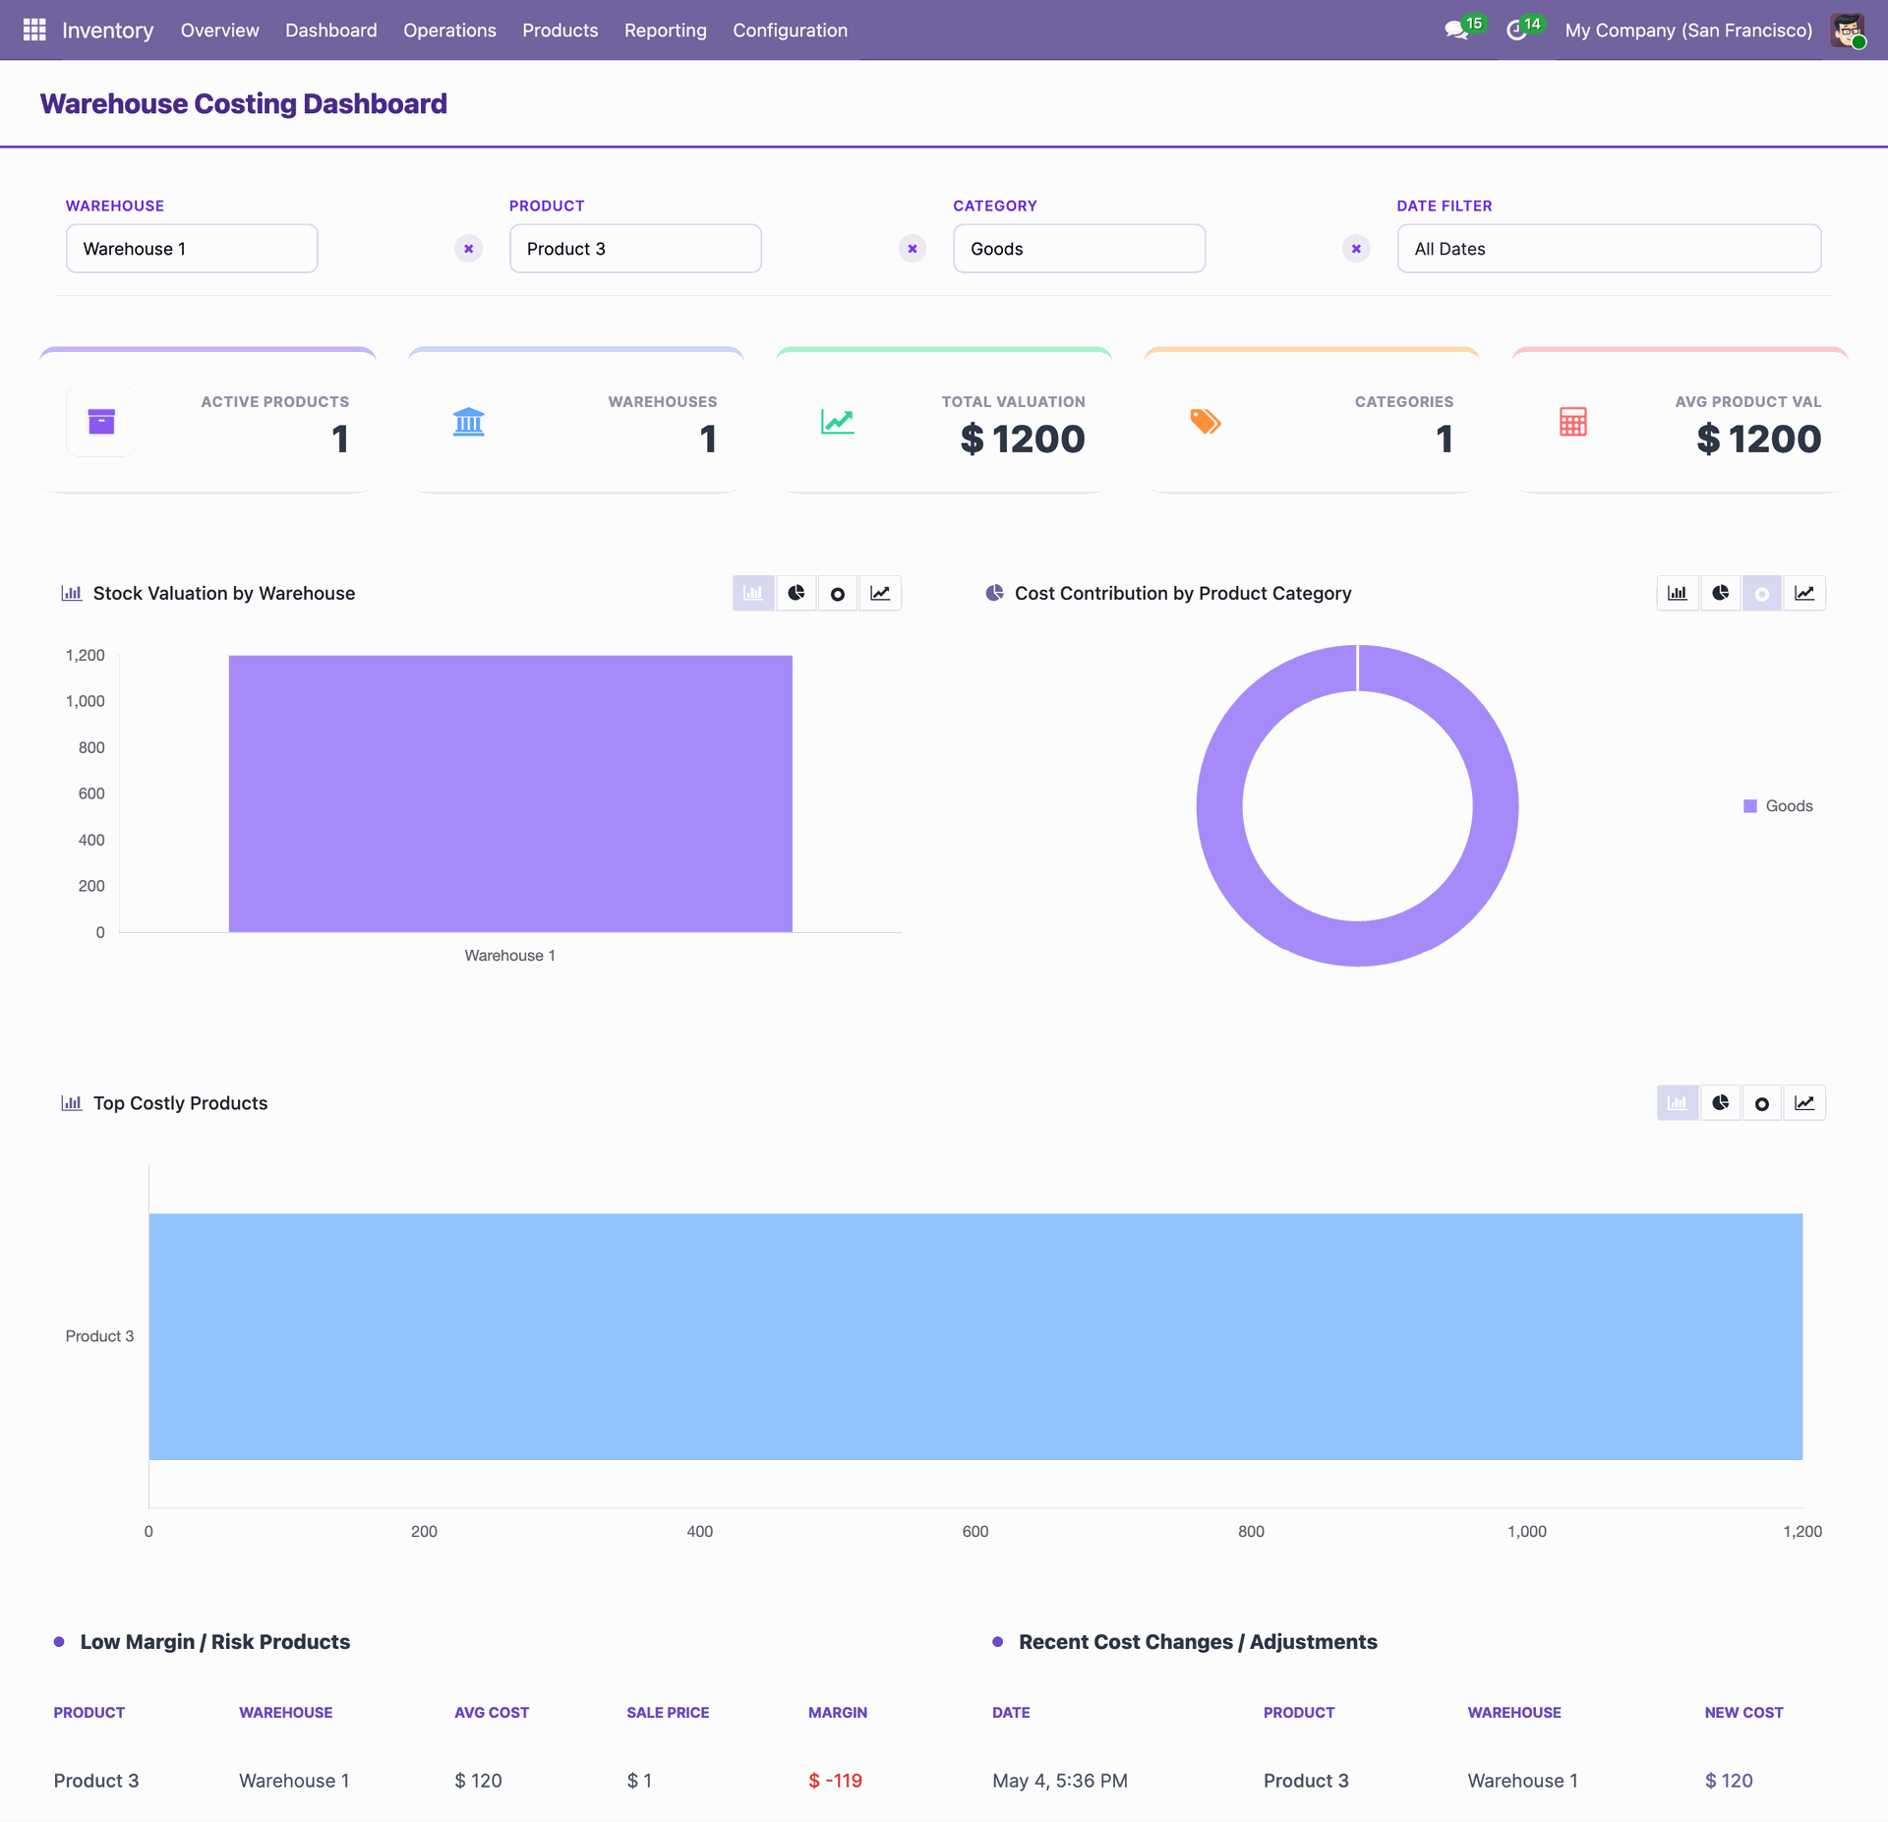Click the AVG COST column header
The height and width of the screenshot is (1822, 1888).
click(x=492, y=1713)
